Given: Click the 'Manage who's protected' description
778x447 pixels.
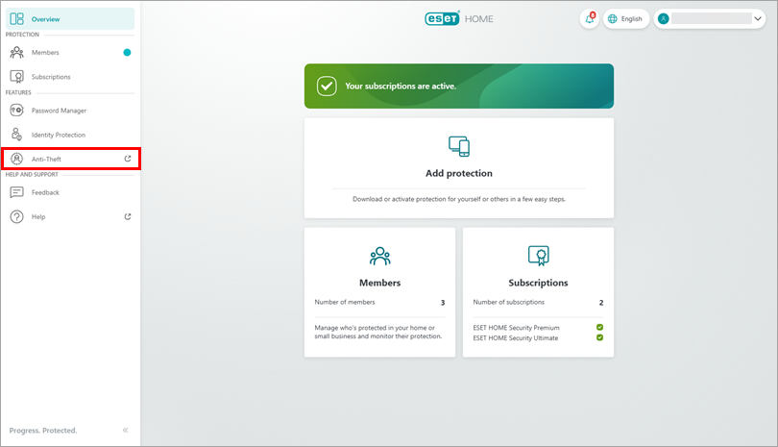Looking at the screenshot, I should [378, 332].
